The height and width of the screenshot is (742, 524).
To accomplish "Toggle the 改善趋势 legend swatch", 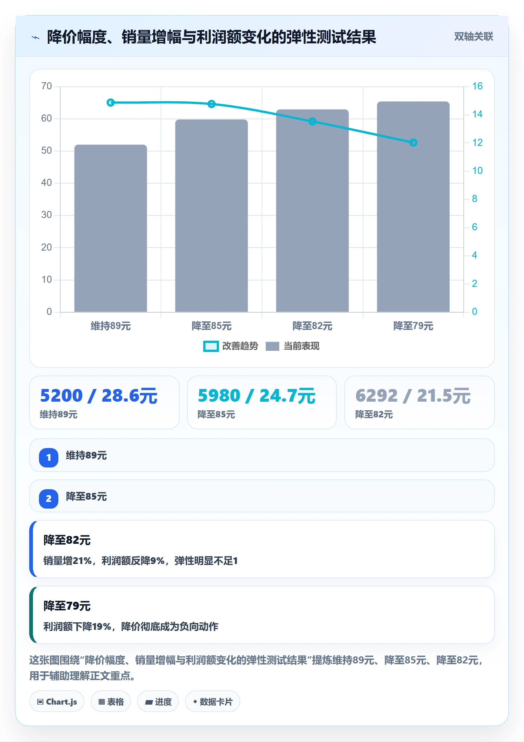I will [x=211, y=346].
